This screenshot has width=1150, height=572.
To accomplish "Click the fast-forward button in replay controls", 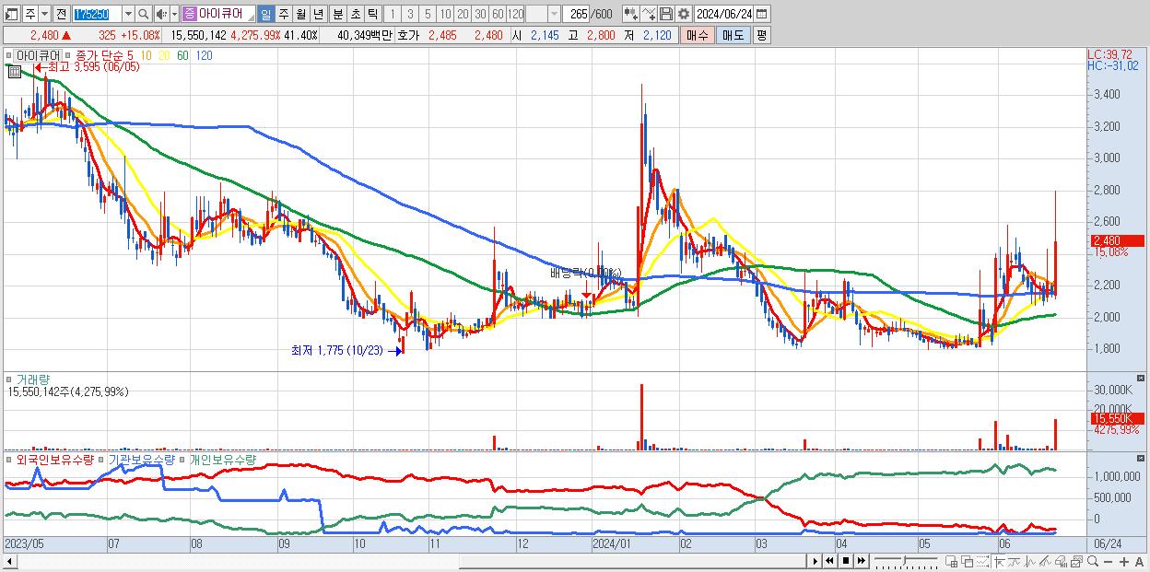I will pyautogui.click(x=861, y=561).
